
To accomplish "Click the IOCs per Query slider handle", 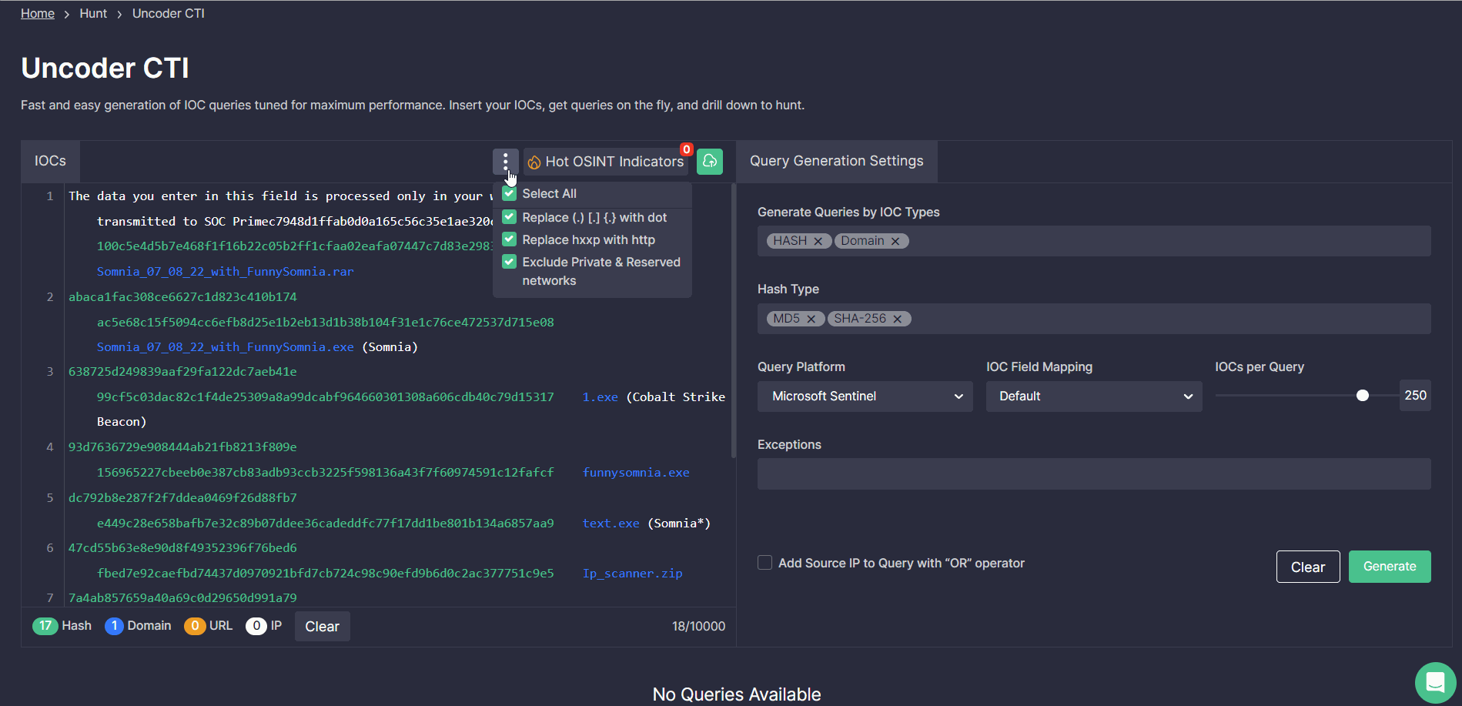I will click(x=1363, y=396).
